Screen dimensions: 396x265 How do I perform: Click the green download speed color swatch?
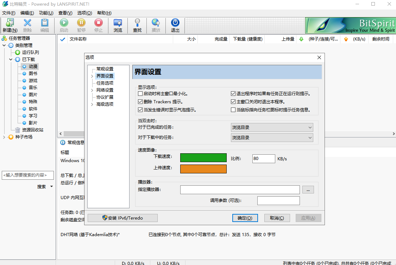pyautogui.click(x=203, y=158)
